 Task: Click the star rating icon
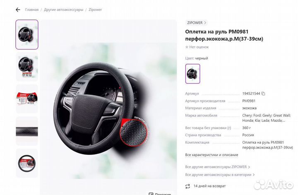click(x=187, y=47)
